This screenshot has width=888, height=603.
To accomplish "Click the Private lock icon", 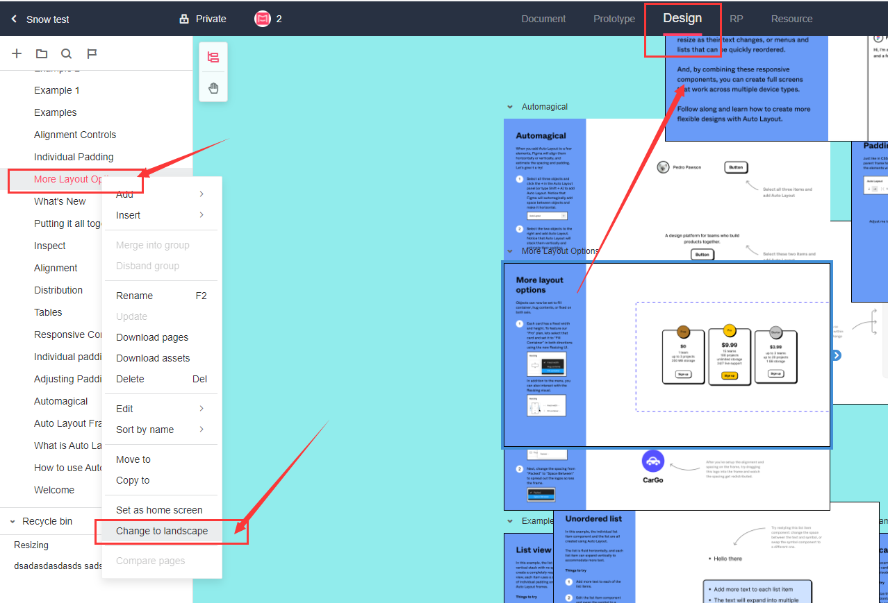I will 184,19.
